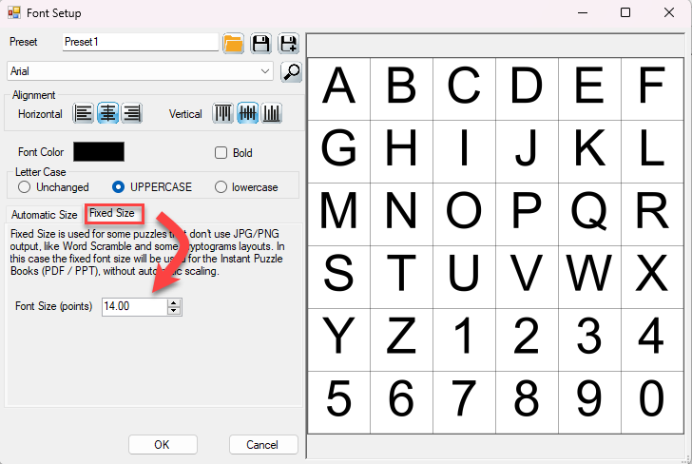Enable the Bold checkbox
This screenshot has width=692, height=464.
point(221,152)
